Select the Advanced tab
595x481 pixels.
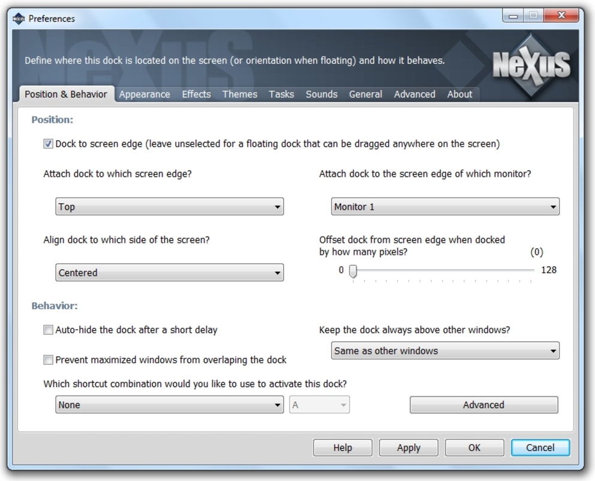tap(414, 94)
